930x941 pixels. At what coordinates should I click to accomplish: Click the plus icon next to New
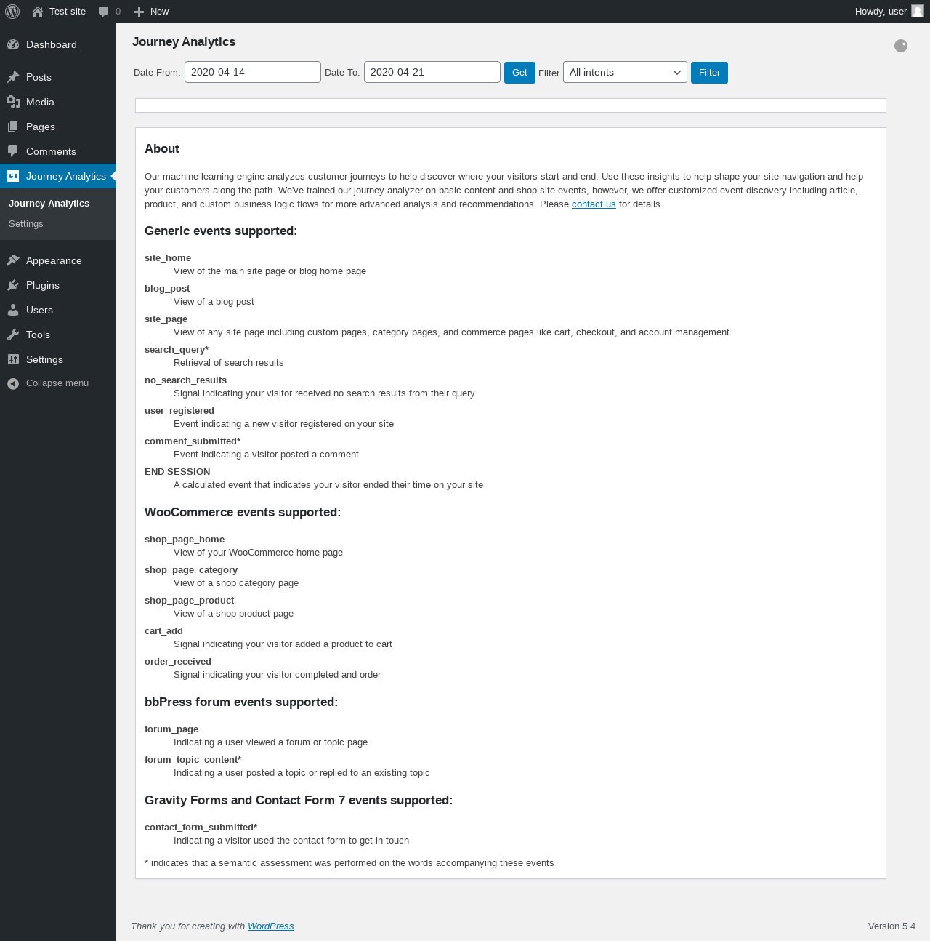139,12
